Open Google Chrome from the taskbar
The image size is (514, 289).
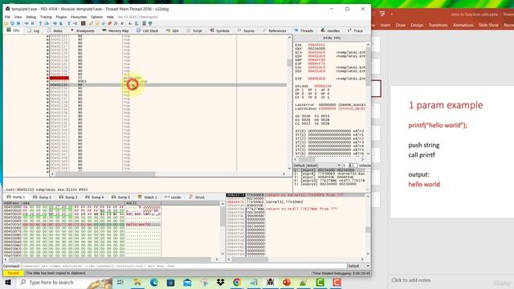click(237, 283)
